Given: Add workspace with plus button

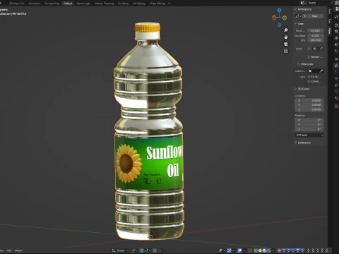Looking at the screenshot, I should pyautogui.click(x=169, y=4).
